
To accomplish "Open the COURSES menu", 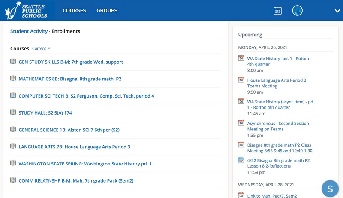I will (74, 11).
